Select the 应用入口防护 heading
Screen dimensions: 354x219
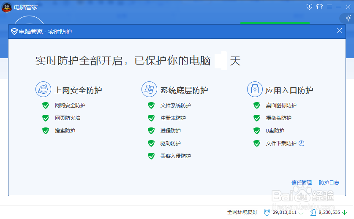coord(289,90)
